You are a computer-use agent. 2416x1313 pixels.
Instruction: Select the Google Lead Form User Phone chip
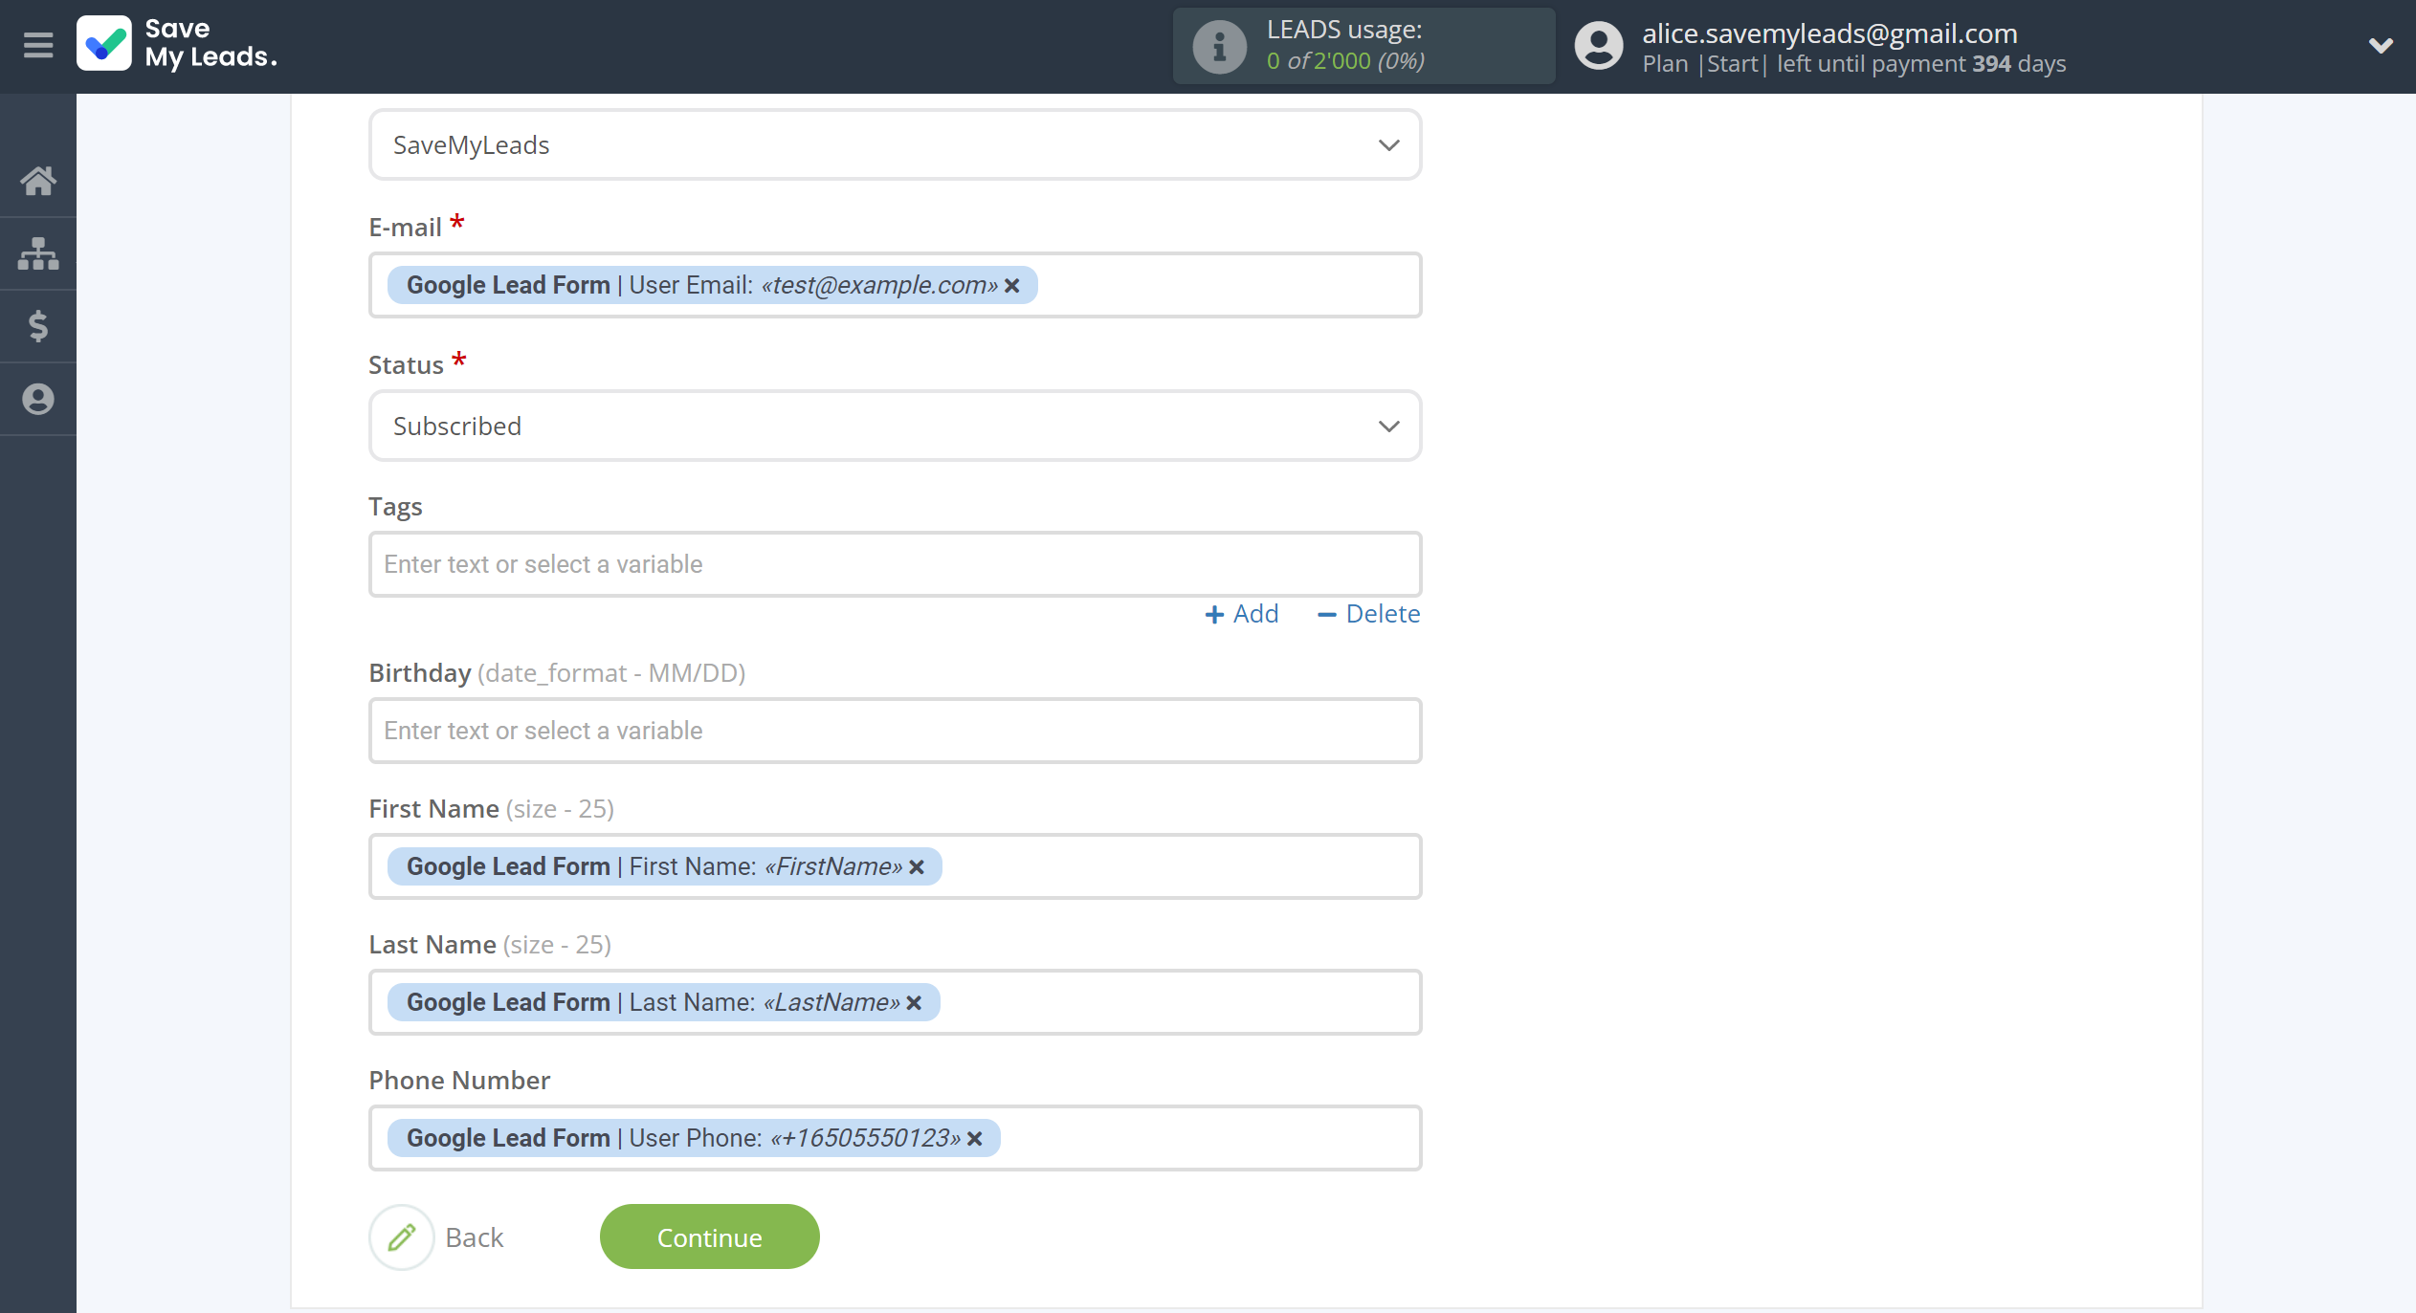click(x=694, y=1138)
